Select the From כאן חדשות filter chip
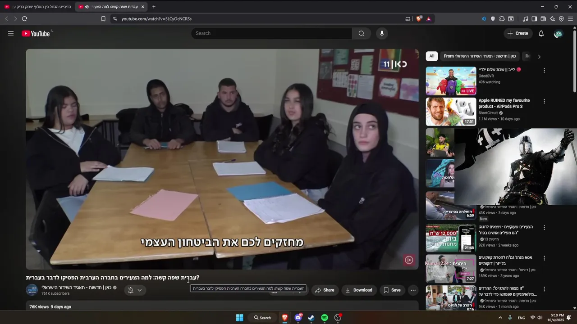The height and width of the screenshot is (324, 577). 480,56
